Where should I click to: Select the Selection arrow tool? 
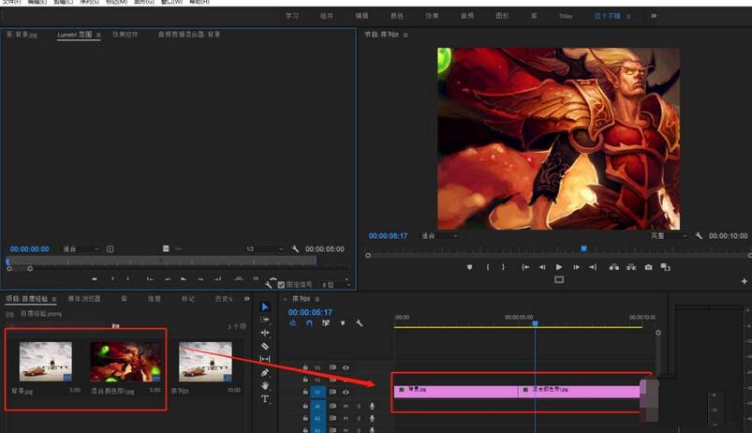[x=265, y=306]
